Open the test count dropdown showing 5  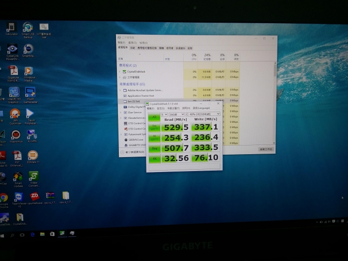coord(164,114)
